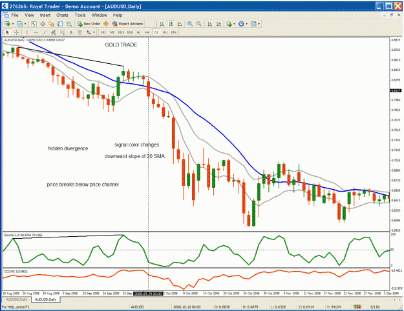
Task: Switch chart to Candlesticks mode
Action: (171, 24)
